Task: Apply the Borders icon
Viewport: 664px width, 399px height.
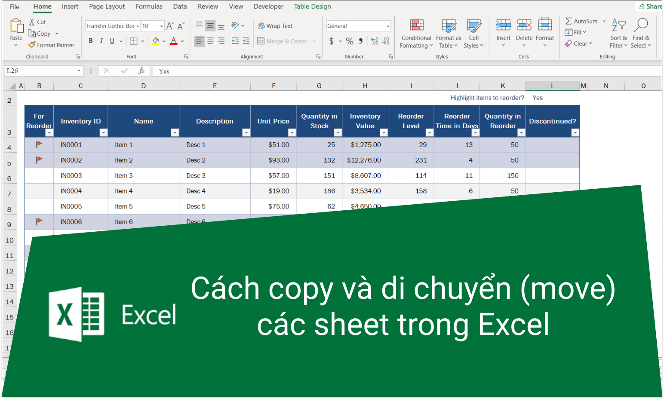Action: [134, 41]
